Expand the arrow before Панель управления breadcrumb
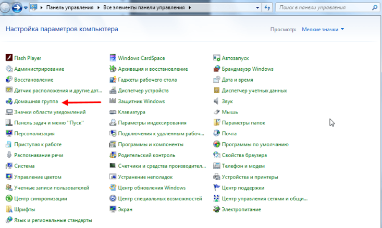Image resolution: width=382 pixels, height=228 pixels. [x=41, y=7]
